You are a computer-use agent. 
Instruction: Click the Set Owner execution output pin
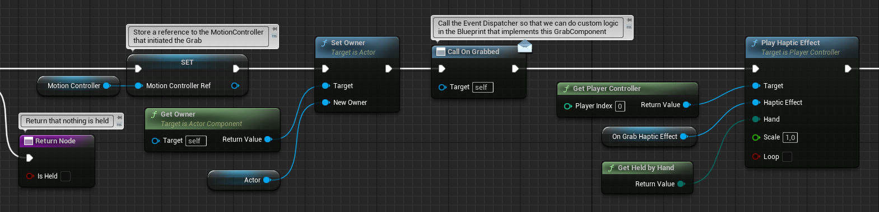[389, 69]
